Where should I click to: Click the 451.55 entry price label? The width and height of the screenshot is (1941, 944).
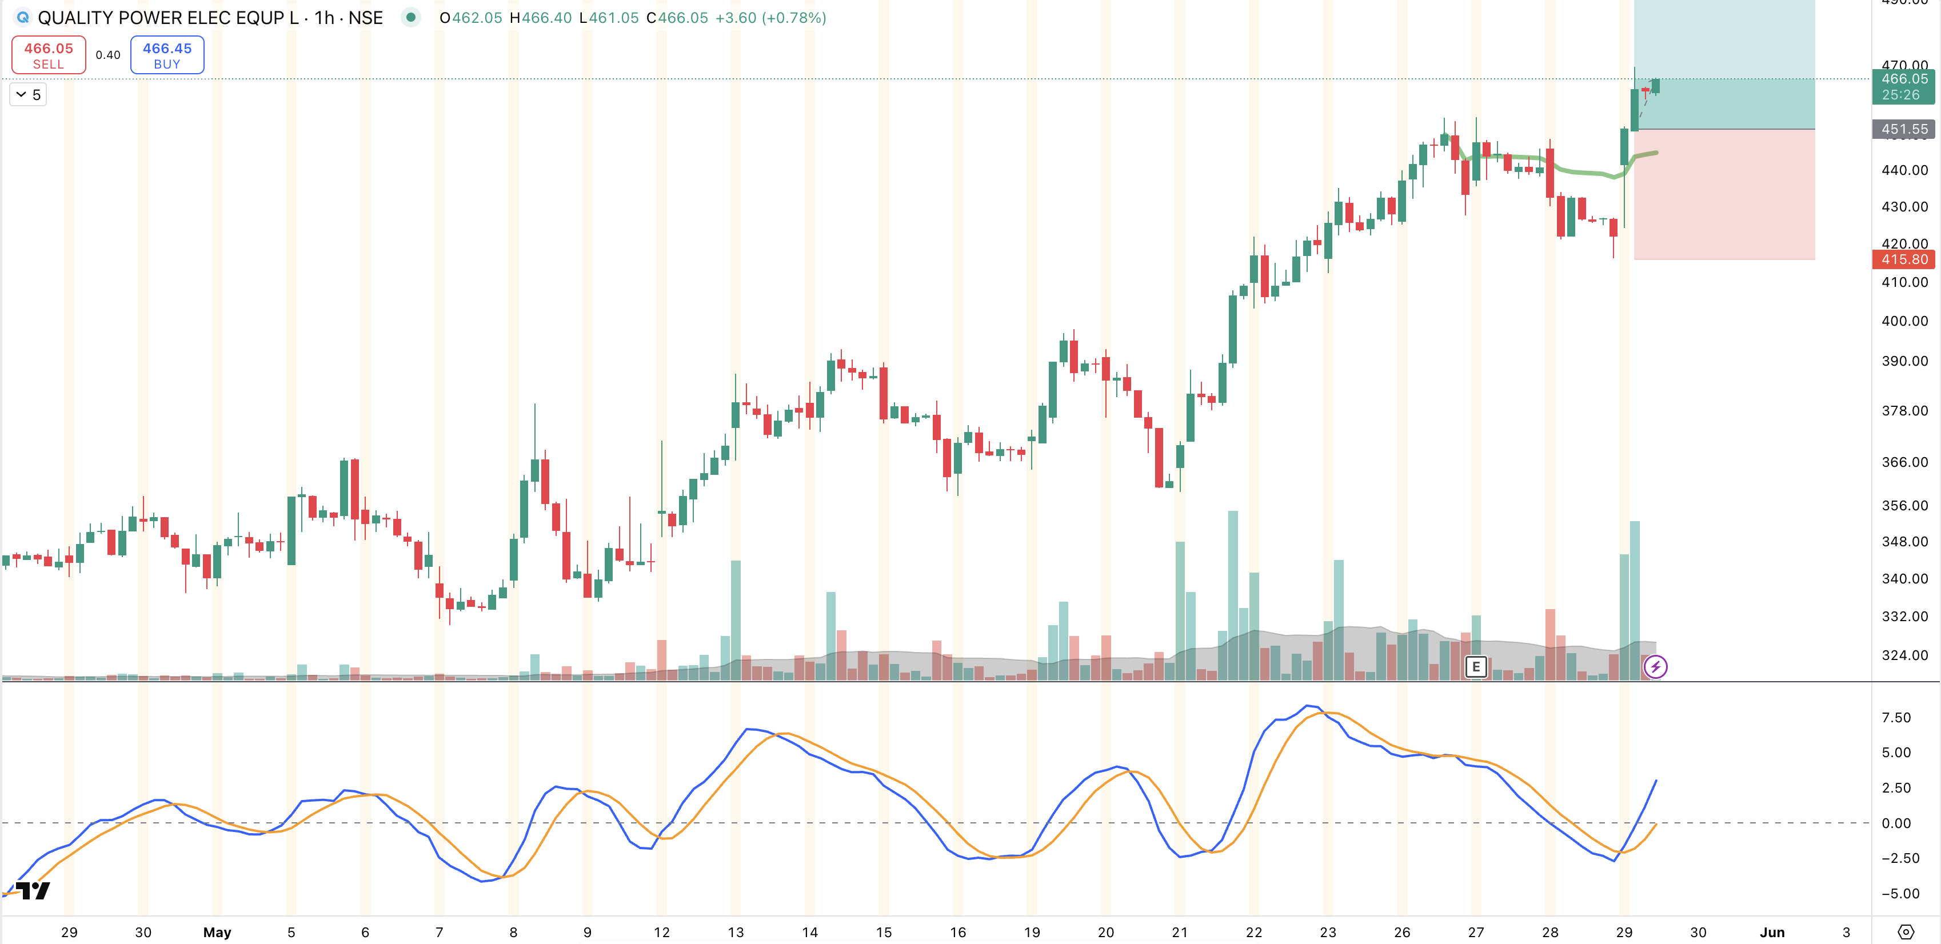tap(1903, 129)
